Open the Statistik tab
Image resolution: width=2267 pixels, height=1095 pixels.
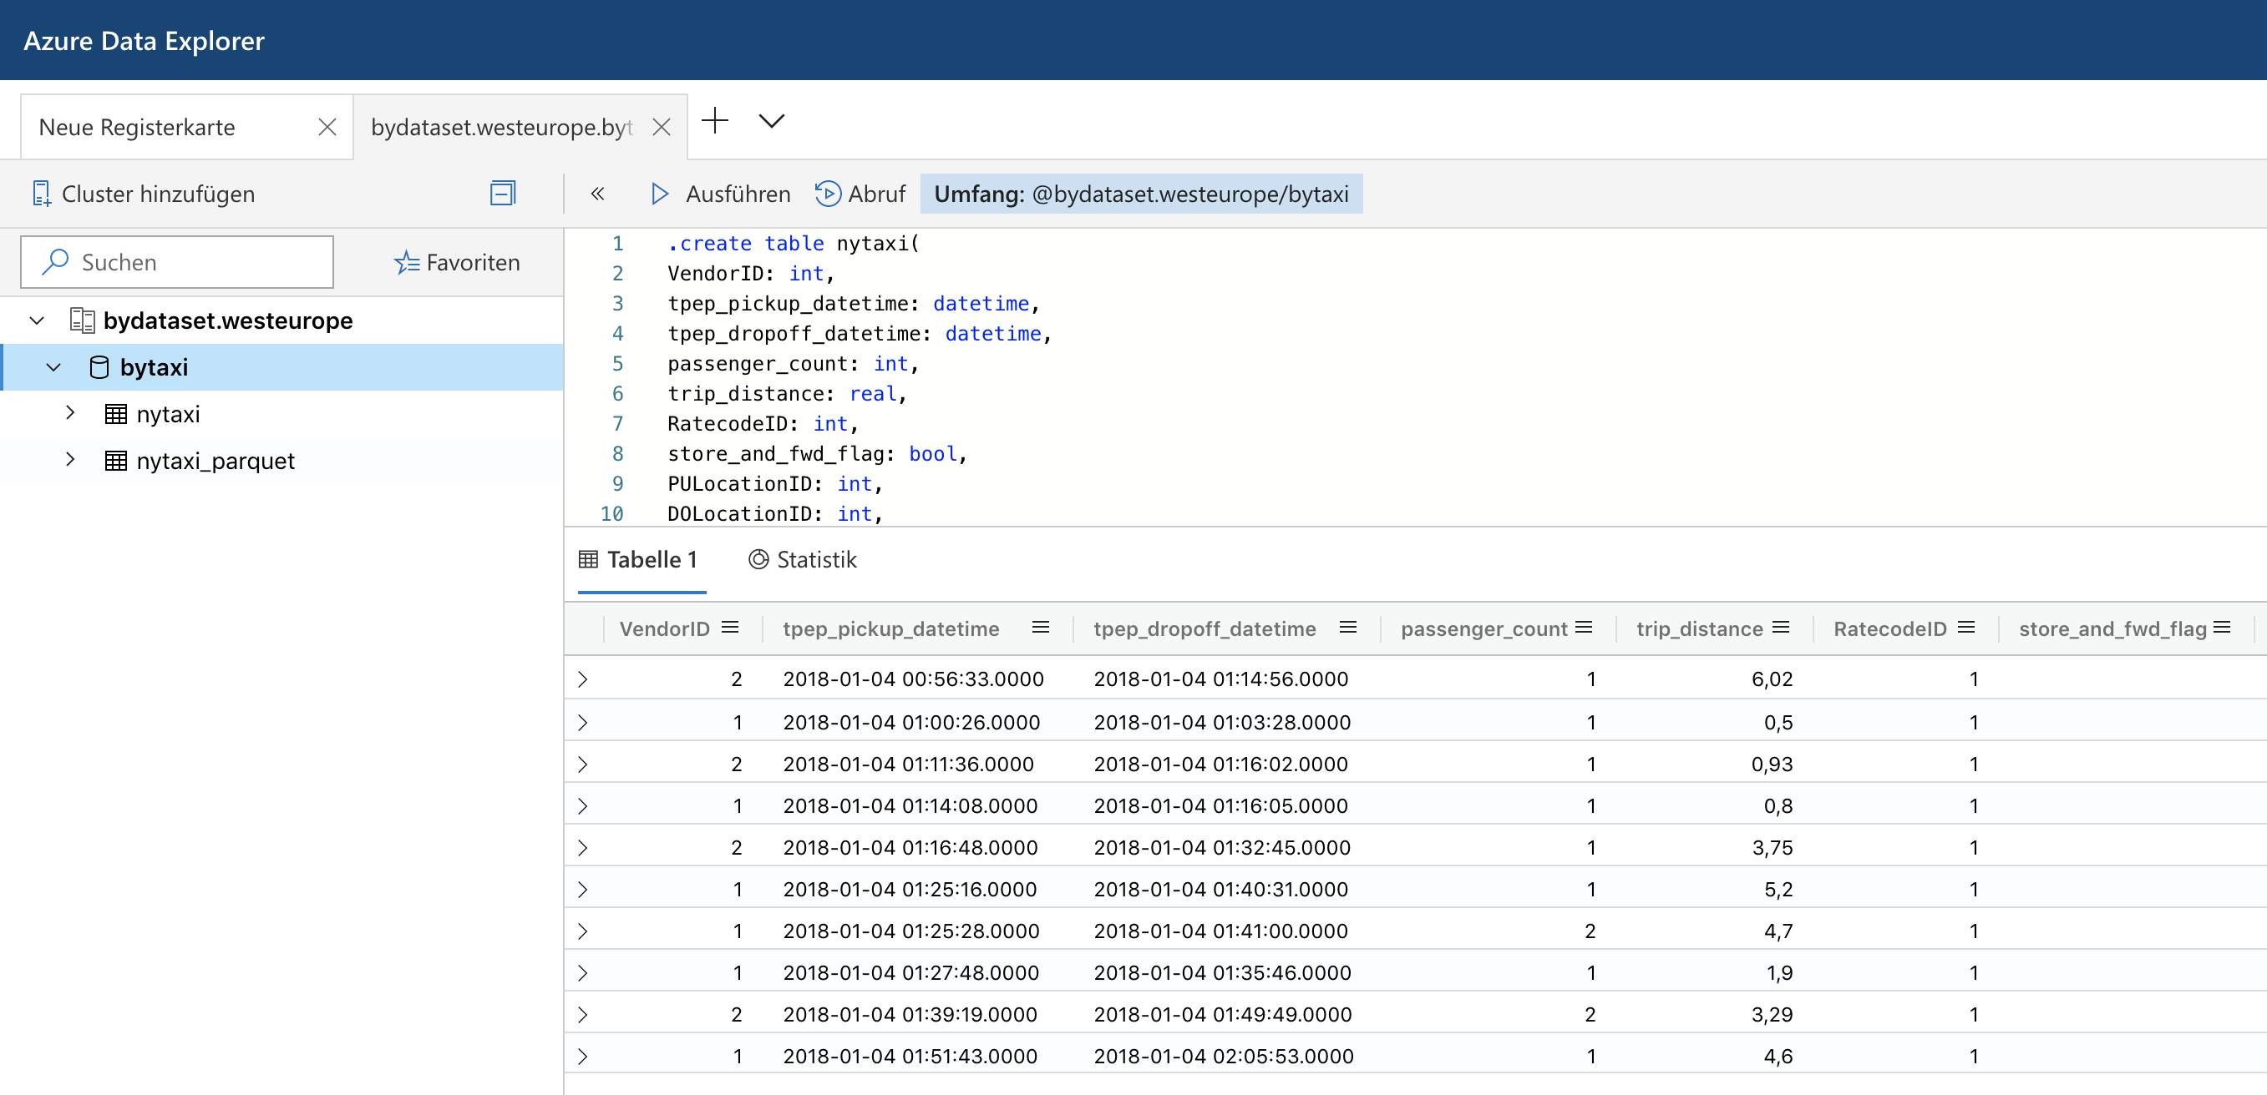coord(803,559)
